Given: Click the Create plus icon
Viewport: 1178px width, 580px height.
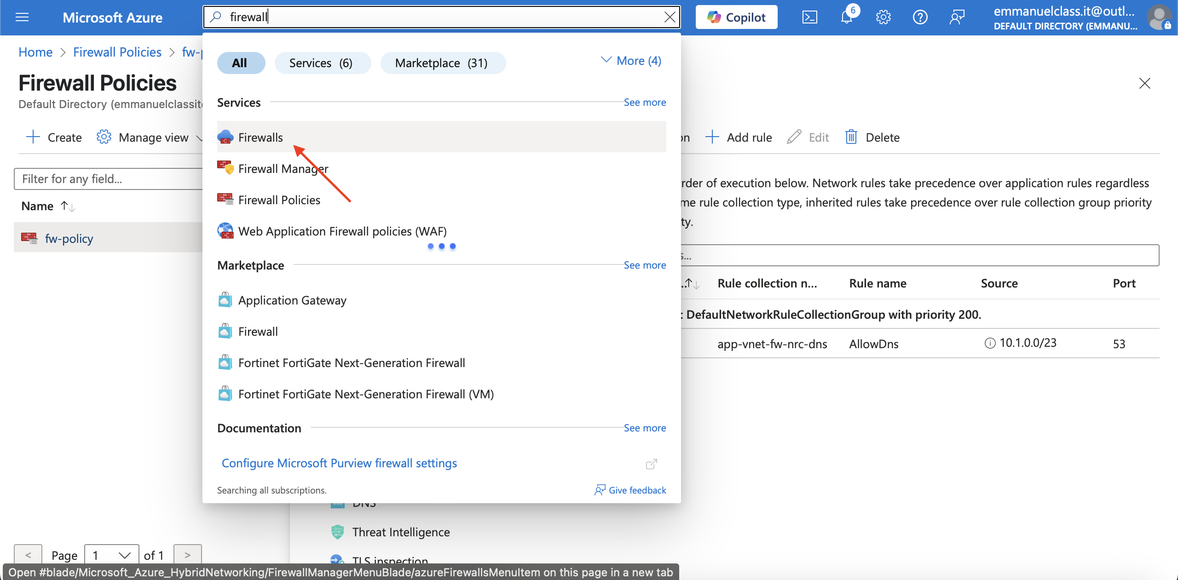Looking at the screenshot, I should pos(33,137).
